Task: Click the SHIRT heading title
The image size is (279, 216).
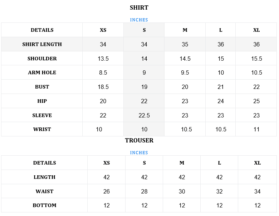Action: click(x=139, y=7)
